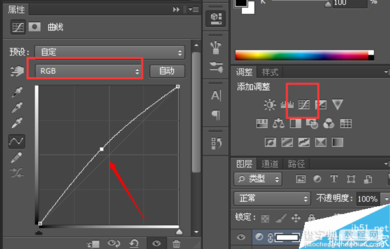
Task: Switch to the 样式 tab
Action: [270, 72]
